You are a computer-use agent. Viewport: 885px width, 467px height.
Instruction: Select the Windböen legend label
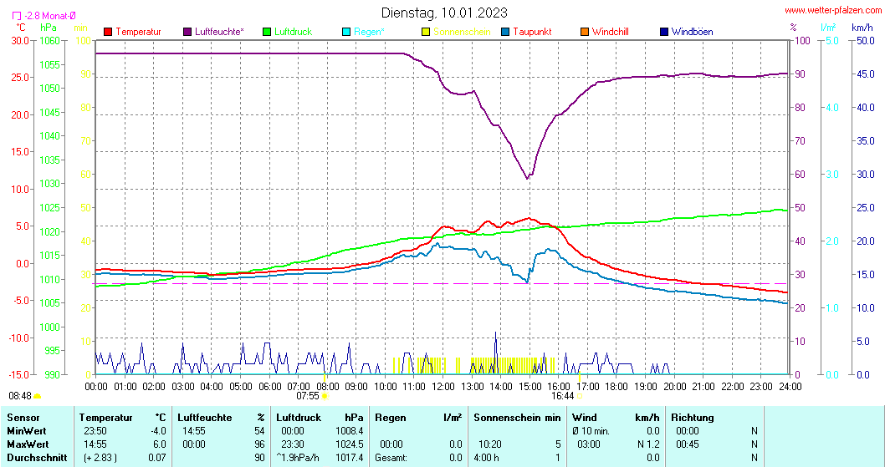tap(692, 32)
